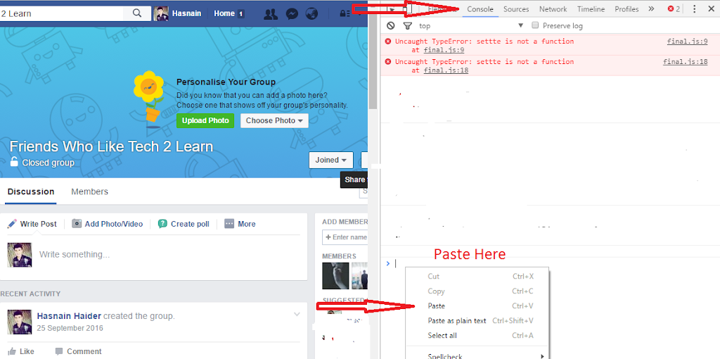
Task: Switch to the Timeline tab
Action: point(591,8)
